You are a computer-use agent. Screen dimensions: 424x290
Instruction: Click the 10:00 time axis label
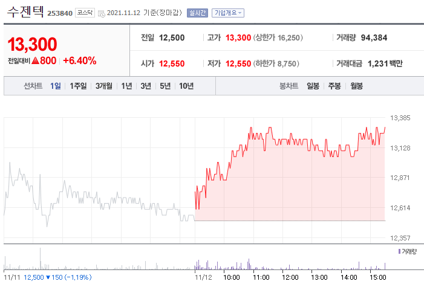coord(232,277)
